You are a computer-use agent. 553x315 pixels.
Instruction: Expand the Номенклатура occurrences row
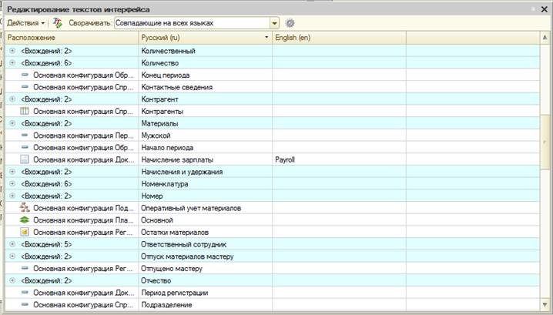point(12,184)
